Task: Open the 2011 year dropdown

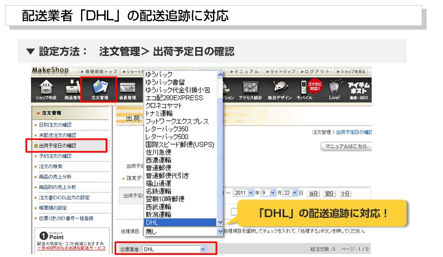Action: 243,193
